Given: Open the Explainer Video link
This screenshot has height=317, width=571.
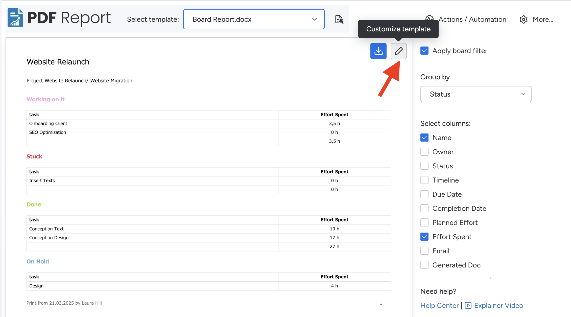Looking at the screenshot, I should 498,305.
